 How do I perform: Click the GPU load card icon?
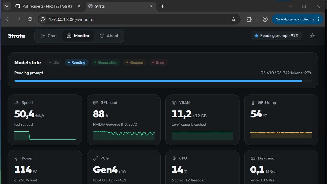click(96, 103)
